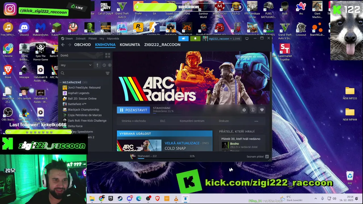Image resolution: width=363 pixels, height=204 pixels.
Task: Toggle ready to play filter icon
Action: coord(109,65)
